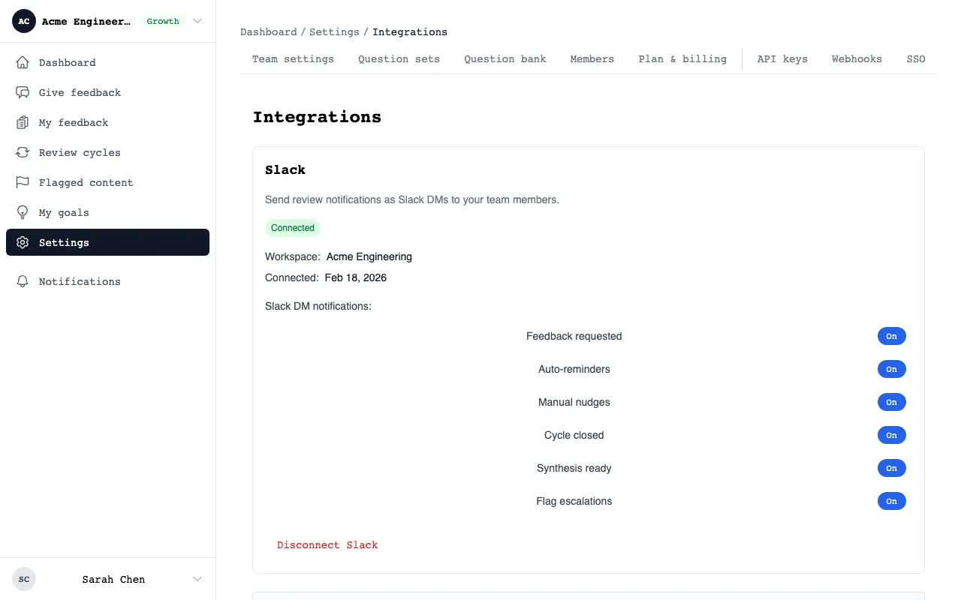This screenshot has height=600, width=961.
Task: Click the Integrations breadcrumb text
Action: [410, 32]
